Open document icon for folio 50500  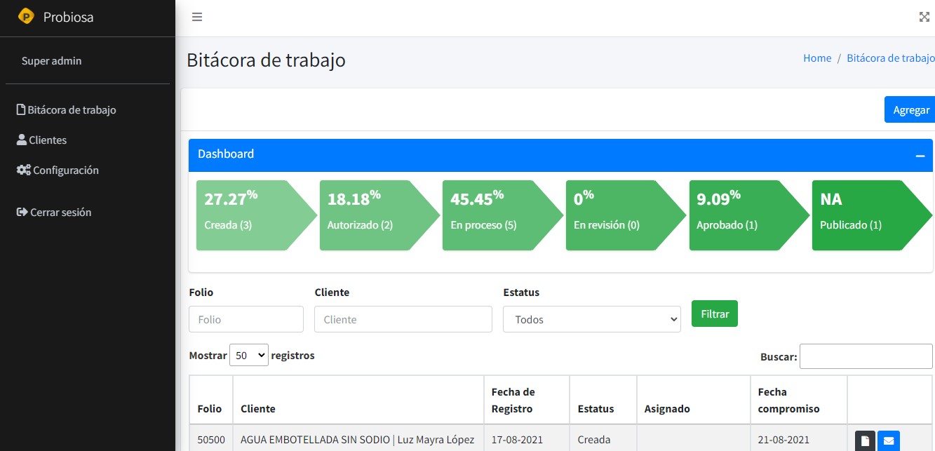[865, 440]
